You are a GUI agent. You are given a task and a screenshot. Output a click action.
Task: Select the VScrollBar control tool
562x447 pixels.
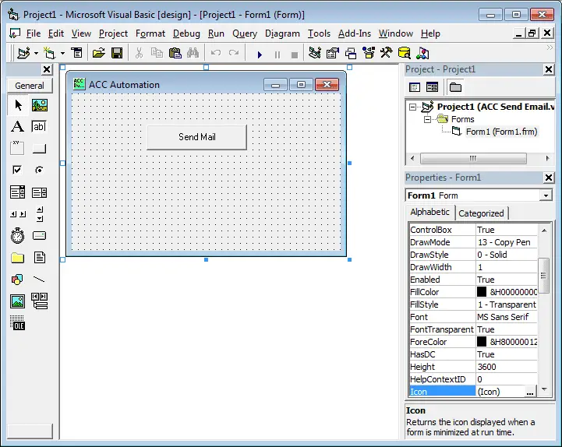pyautogui.click(x=40, y=214)
